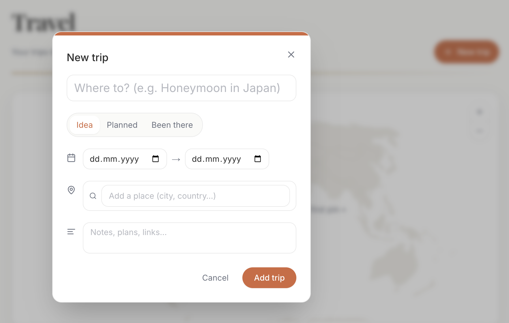Select the Planned status option

point(122,125)
